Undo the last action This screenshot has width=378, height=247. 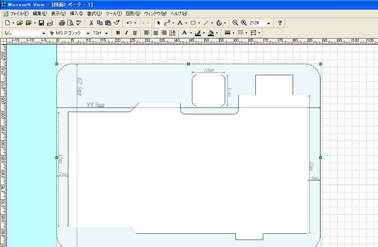coord(129,23)
